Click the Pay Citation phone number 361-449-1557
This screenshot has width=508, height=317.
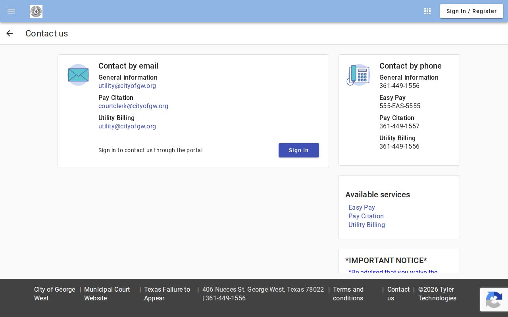(x=399, y=126)
